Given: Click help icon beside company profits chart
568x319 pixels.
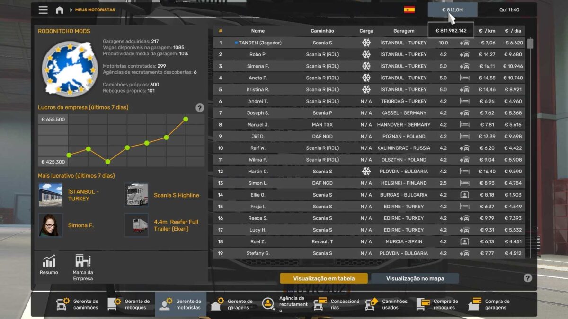Looking at the screenshot, I should tap(200, 108).
